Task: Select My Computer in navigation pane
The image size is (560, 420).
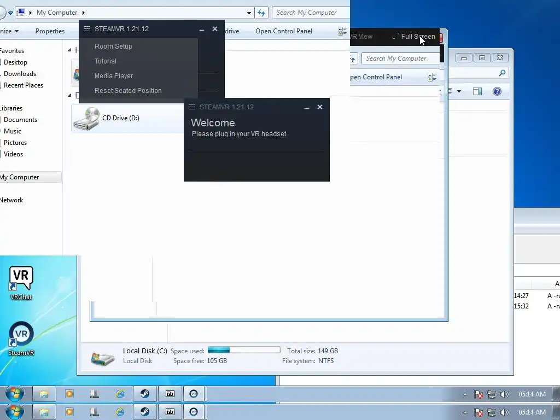Action: pyautogui.click(x=20, y=177)
